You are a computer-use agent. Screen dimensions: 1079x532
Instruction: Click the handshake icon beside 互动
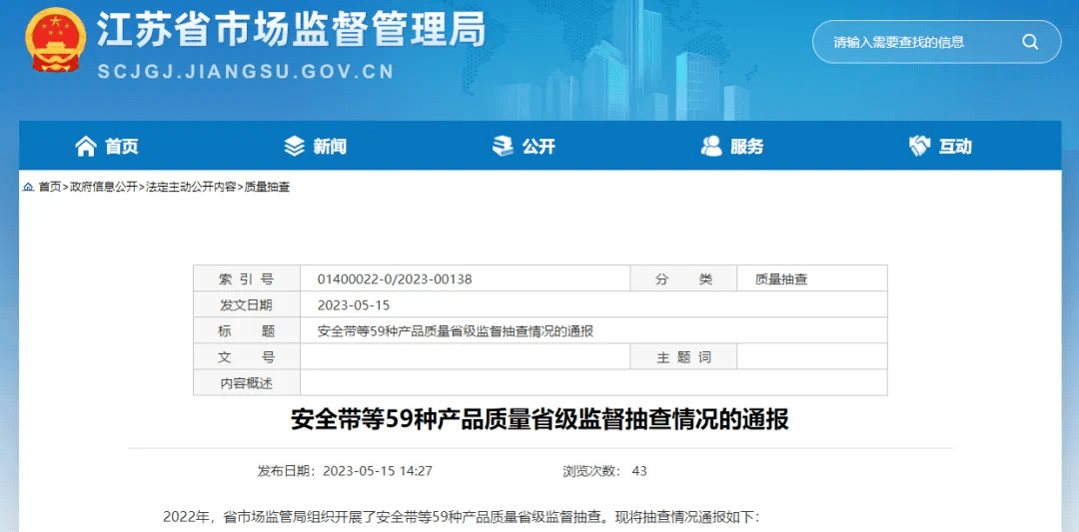919,147
